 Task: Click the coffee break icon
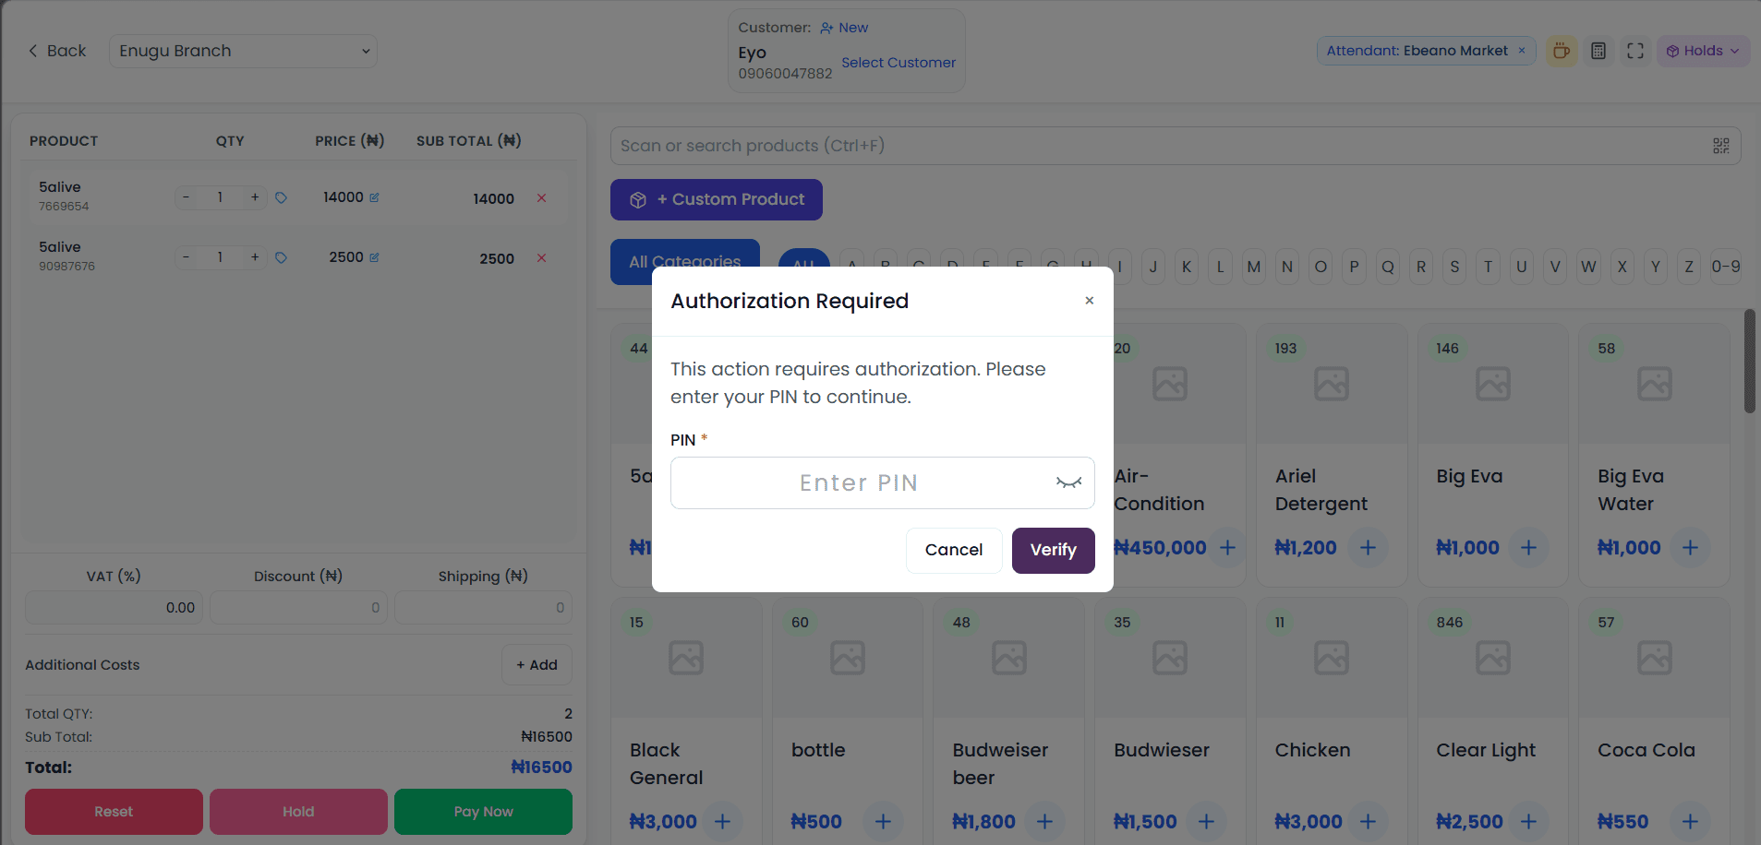pyautogui.click(x=1562, y=51)
